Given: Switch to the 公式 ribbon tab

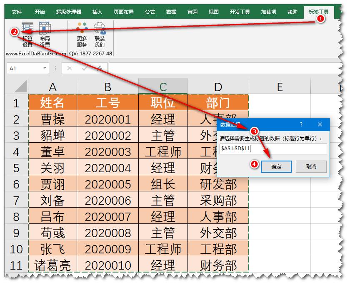Looking at the screenshot, I should tap(150, 12).
